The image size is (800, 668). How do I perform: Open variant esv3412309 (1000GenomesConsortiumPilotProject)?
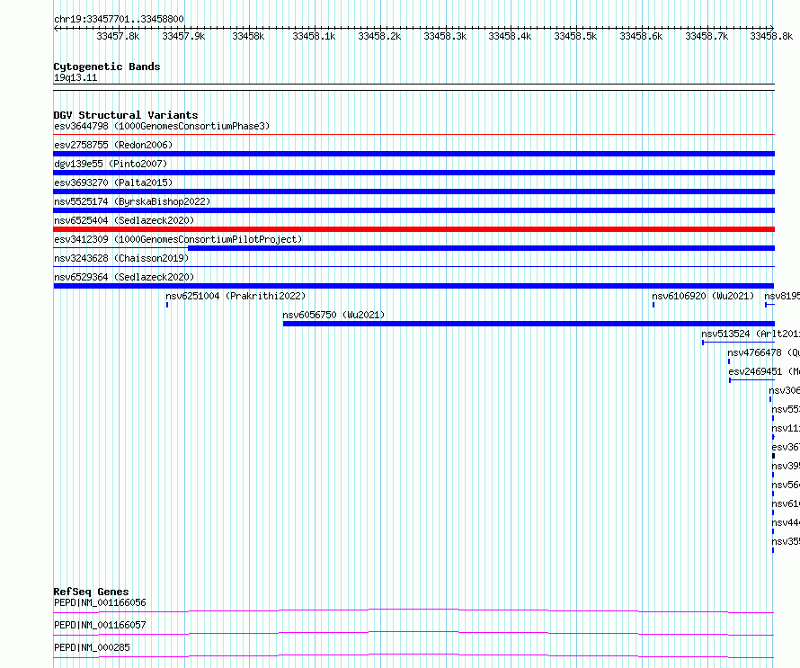pyautogui.click(x=178, y=239)
